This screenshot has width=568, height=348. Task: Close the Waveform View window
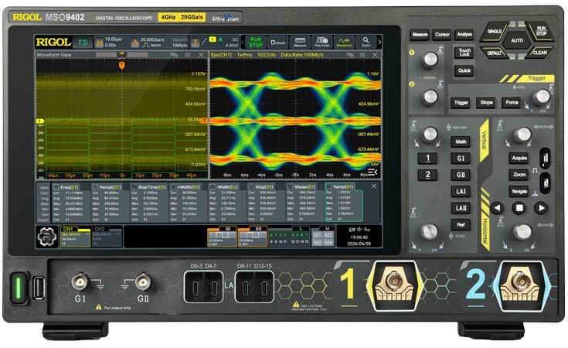(x=202, y=55)
